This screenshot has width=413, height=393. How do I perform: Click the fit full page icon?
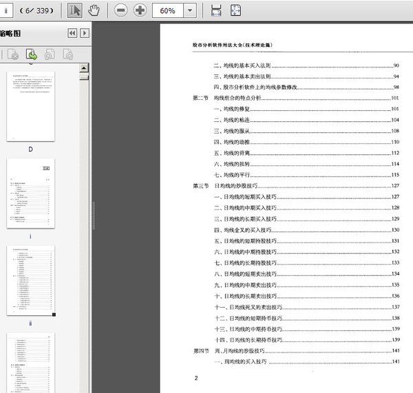pos(235,10)
